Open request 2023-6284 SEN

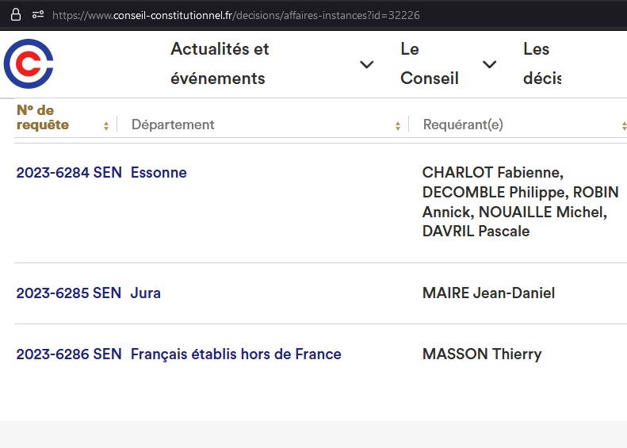(x=69, y=172)
